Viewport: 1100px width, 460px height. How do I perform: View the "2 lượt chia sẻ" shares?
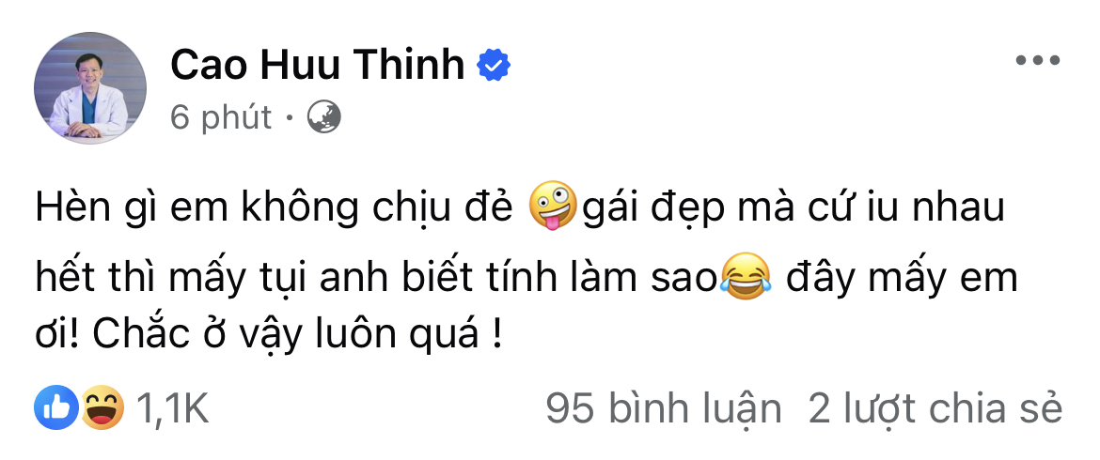[935, 408]
